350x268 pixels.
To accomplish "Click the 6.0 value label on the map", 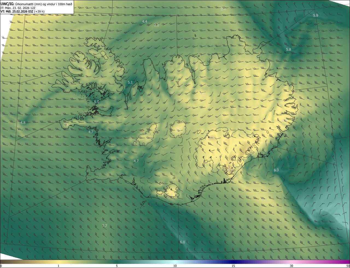I will 182,242.
